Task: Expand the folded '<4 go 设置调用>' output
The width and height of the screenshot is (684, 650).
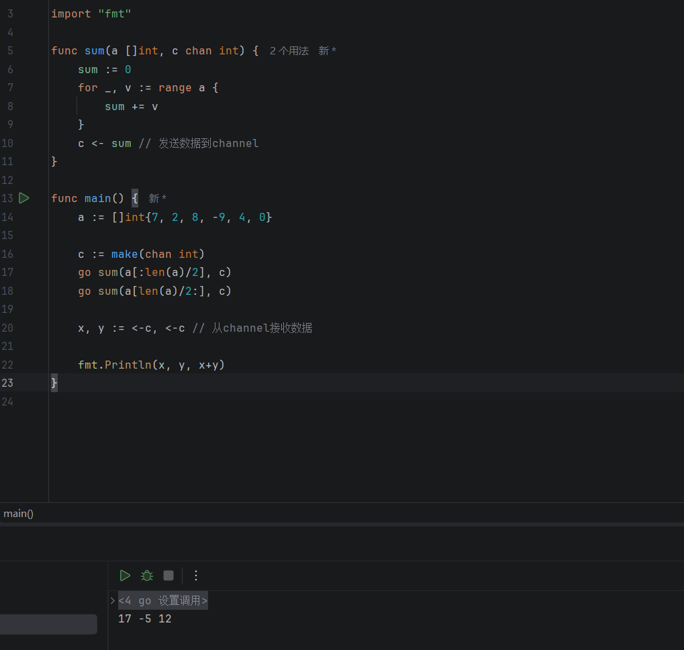Action: (113, 601)
